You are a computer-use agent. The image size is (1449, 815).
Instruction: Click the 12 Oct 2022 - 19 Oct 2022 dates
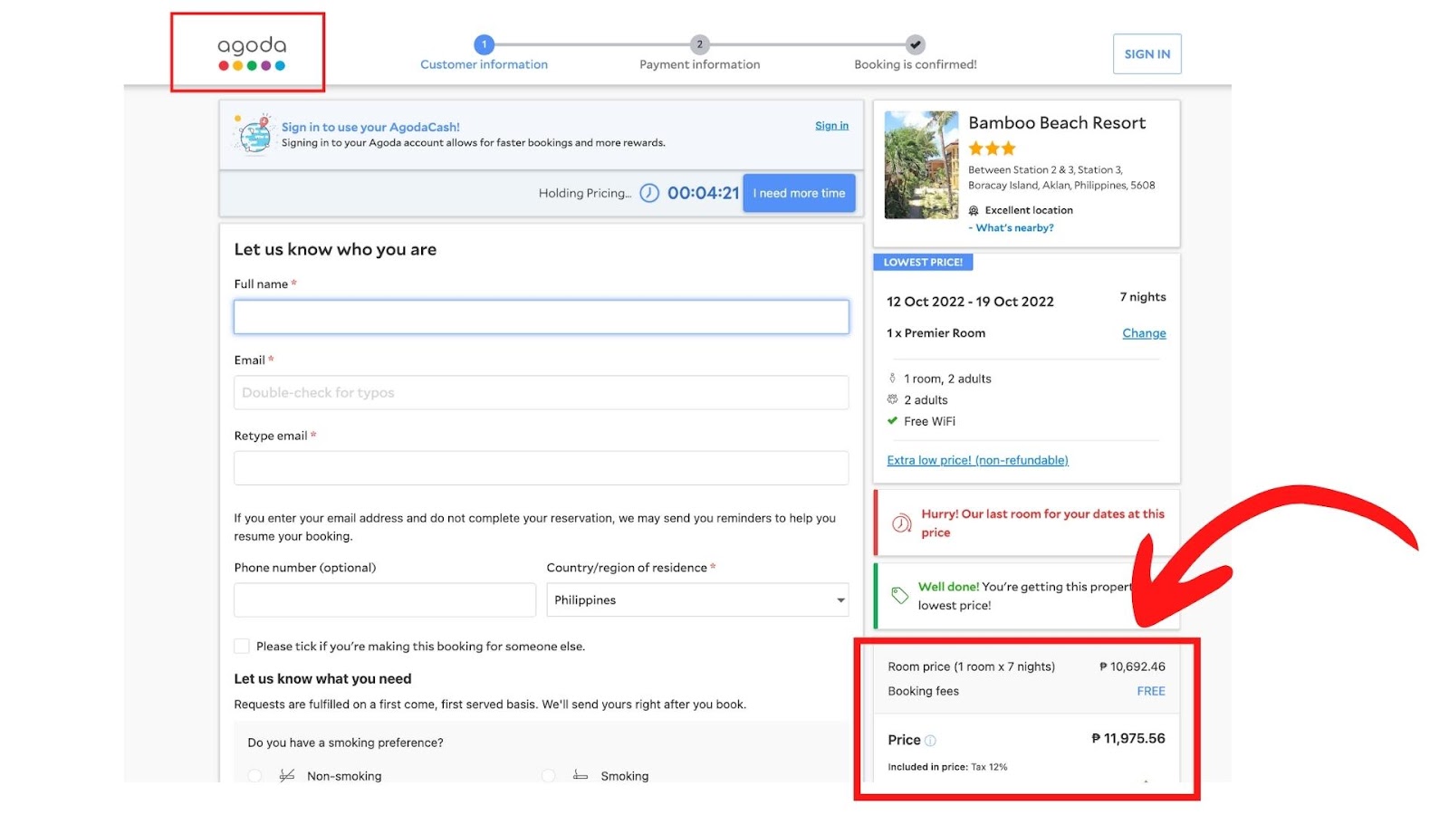pos(970,302)
